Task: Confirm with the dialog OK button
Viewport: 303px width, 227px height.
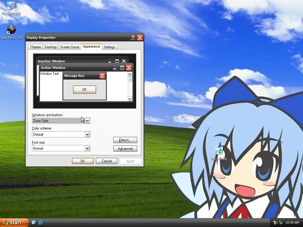Action: pos(83,161)
